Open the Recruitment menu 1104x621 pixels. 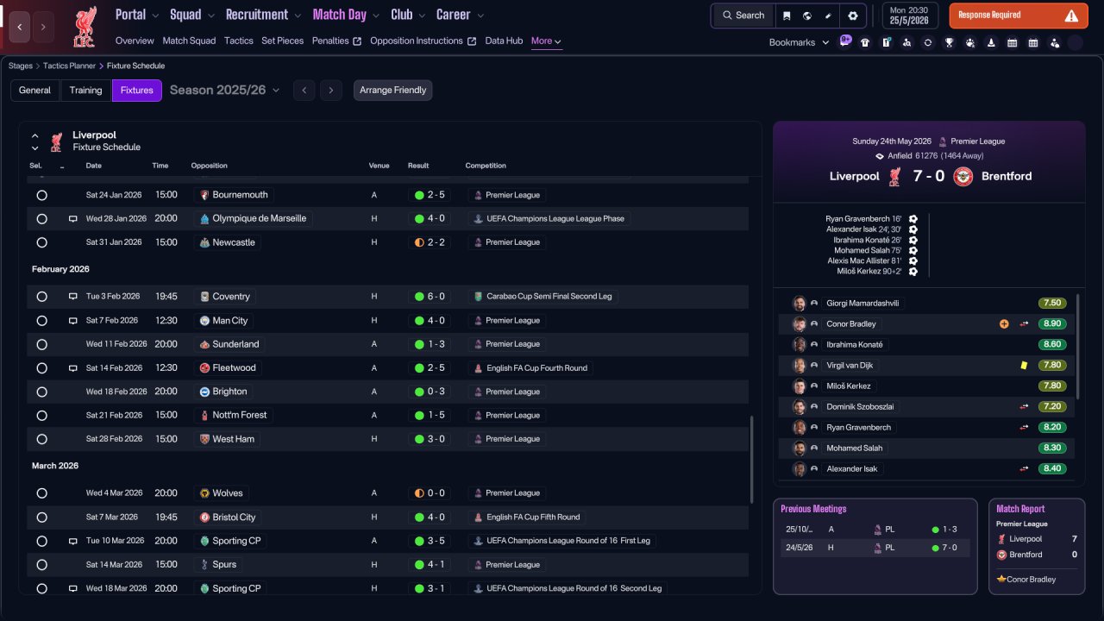point(263,15)
